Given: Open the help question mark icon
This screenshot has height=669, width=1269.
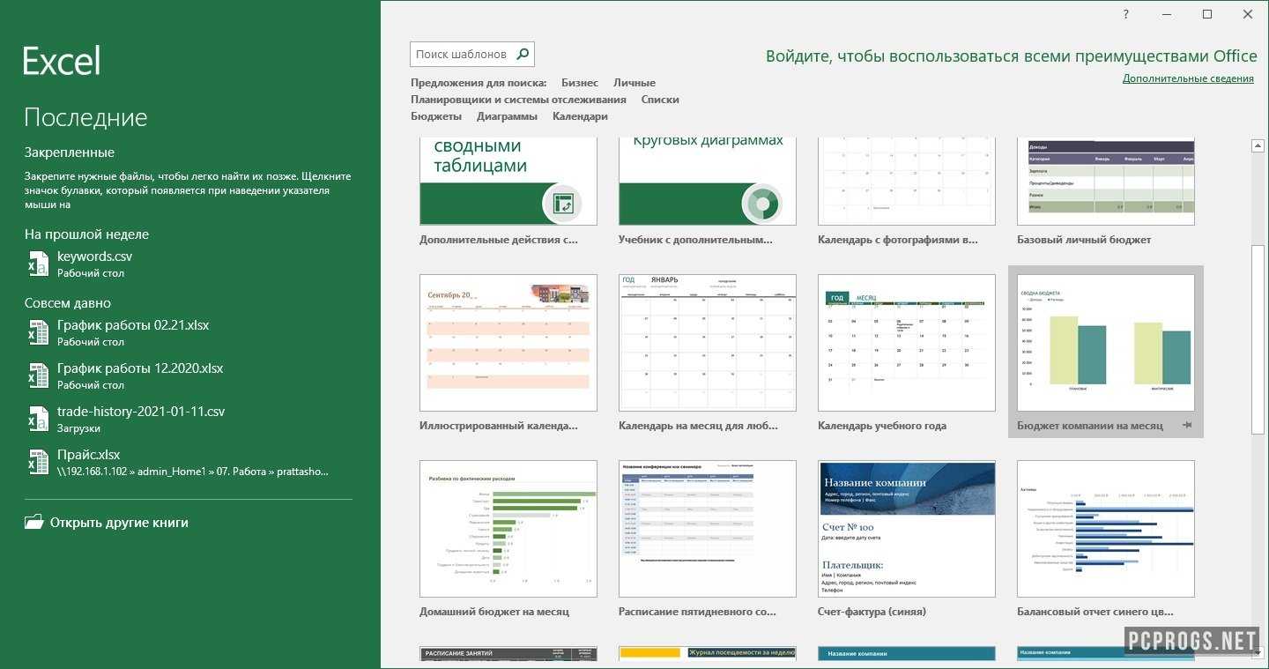Looking at the screenshot, I should click(1126, 14).
